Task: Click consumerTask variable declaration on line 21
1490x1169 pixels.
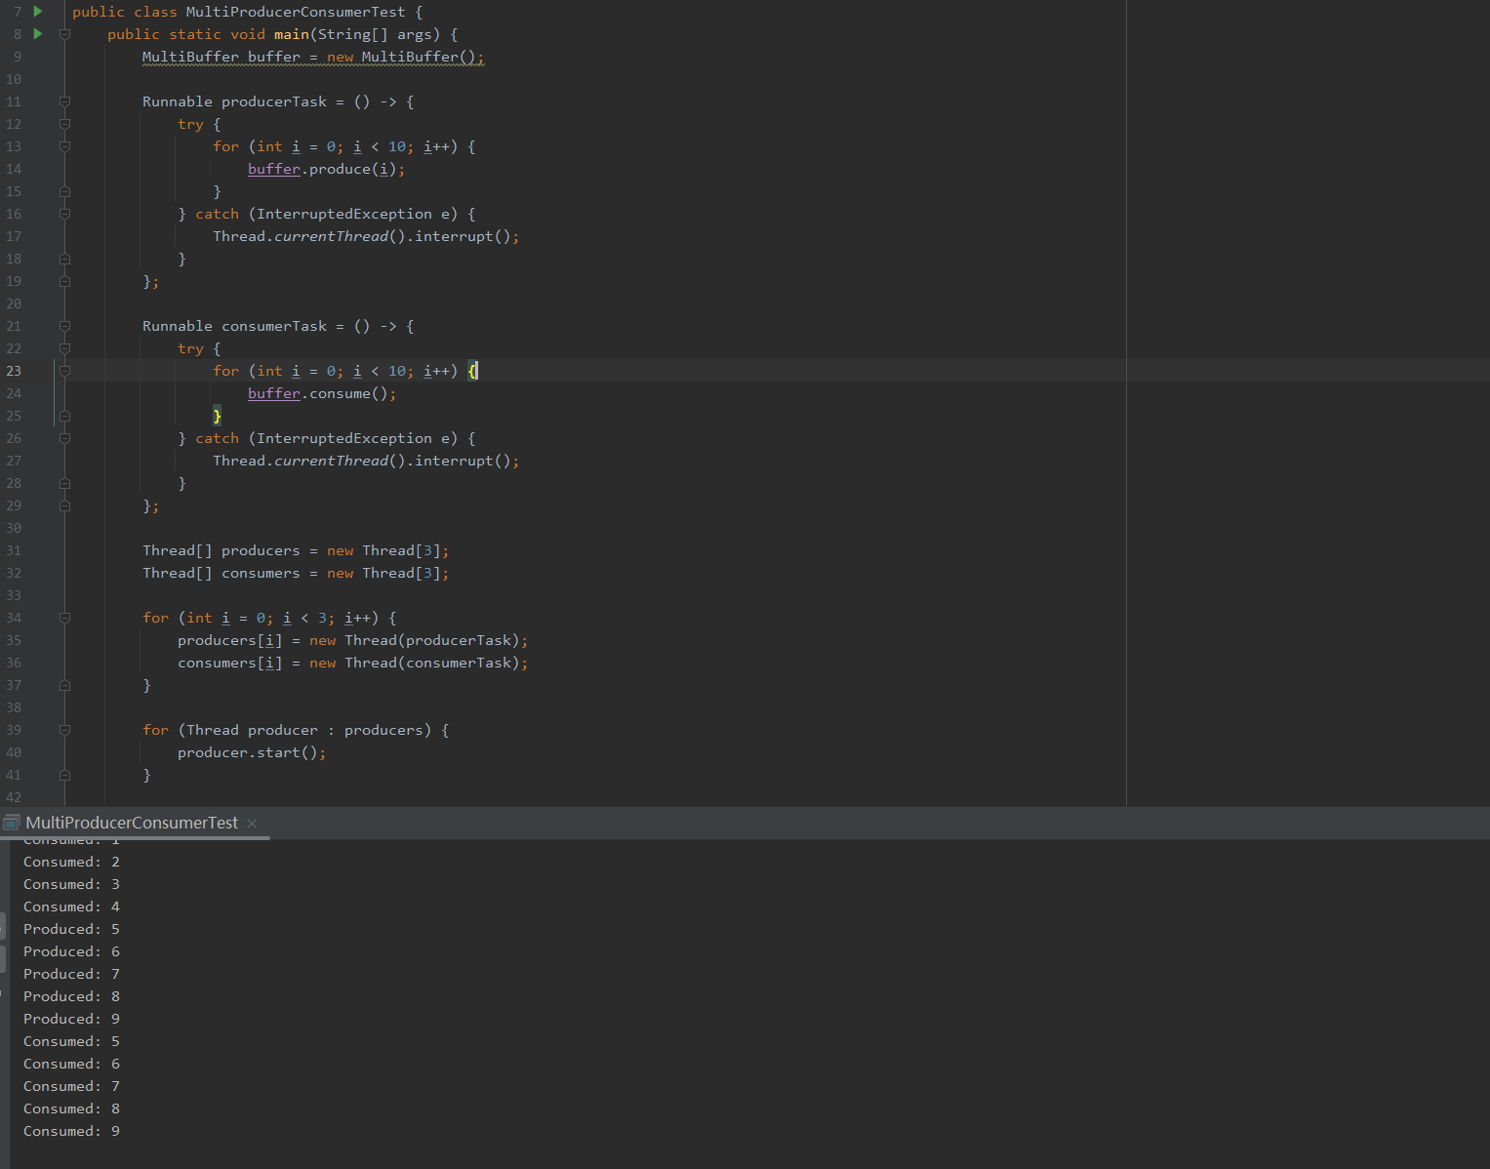Action: pos(274,326)
